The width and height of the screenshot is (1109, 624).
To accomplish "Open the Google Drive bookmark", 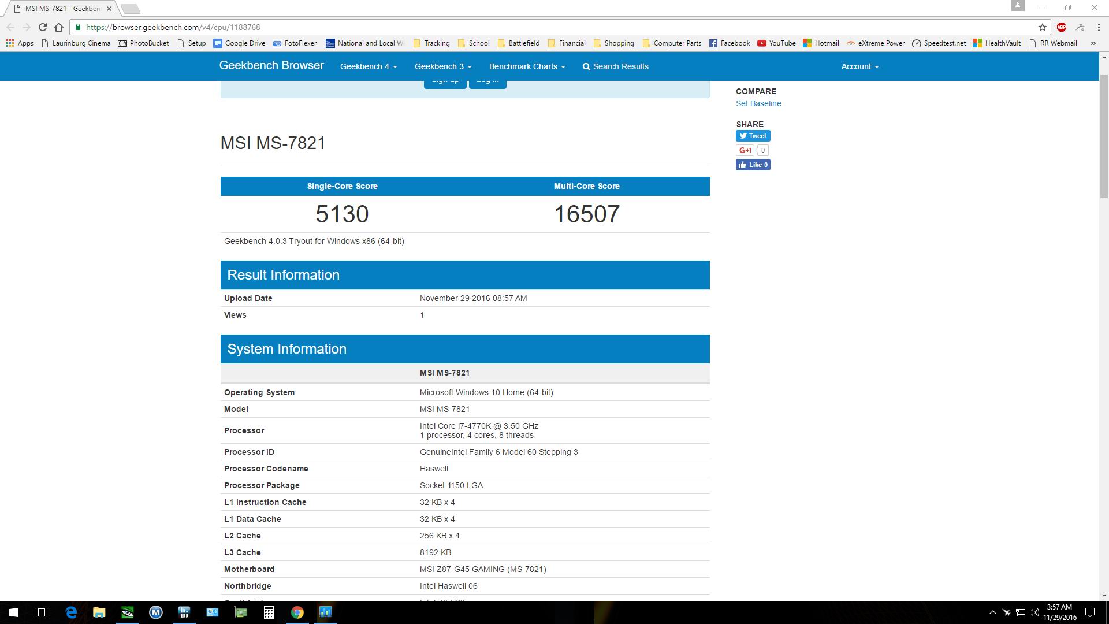I will click(x=239, y=43).
